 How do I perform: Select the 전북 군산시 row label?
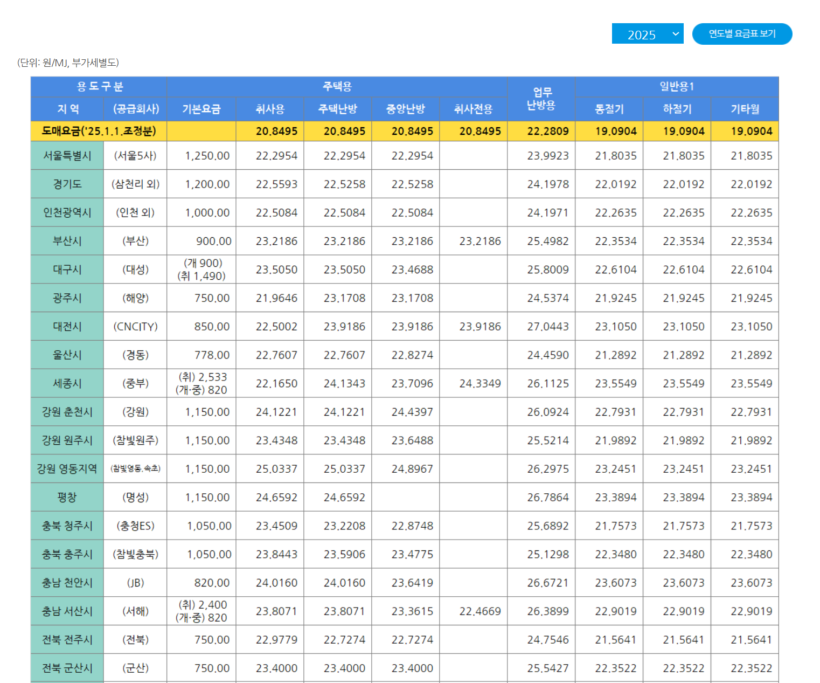67,668
